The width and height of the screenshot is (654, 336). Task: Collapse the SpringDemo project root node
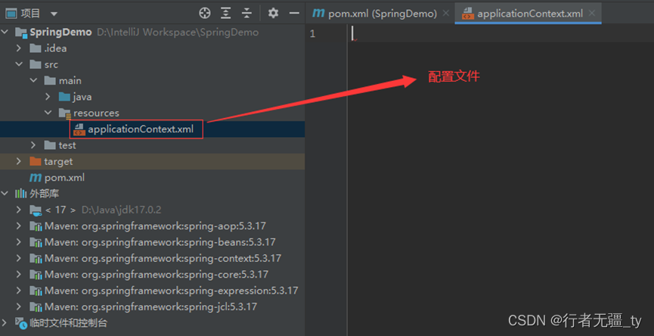click(5, 32)
